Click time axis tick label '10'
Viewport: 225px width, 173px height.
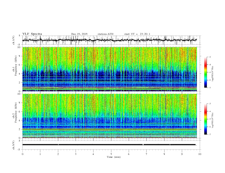pyautogui.click(x=200, y=154)
